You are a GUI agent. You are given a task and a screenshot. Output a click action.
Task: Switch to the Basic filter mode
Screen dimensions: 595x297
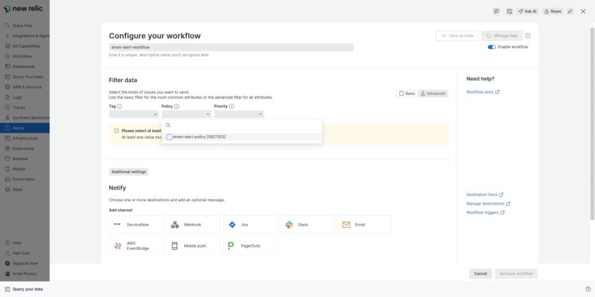coord(407,93)
